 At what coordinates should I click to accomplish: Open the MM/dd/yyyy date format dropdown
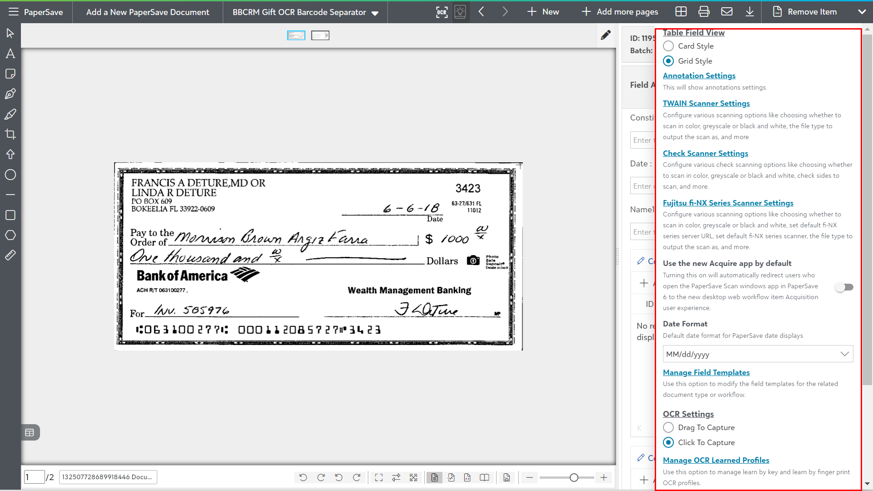pos(758,354)
